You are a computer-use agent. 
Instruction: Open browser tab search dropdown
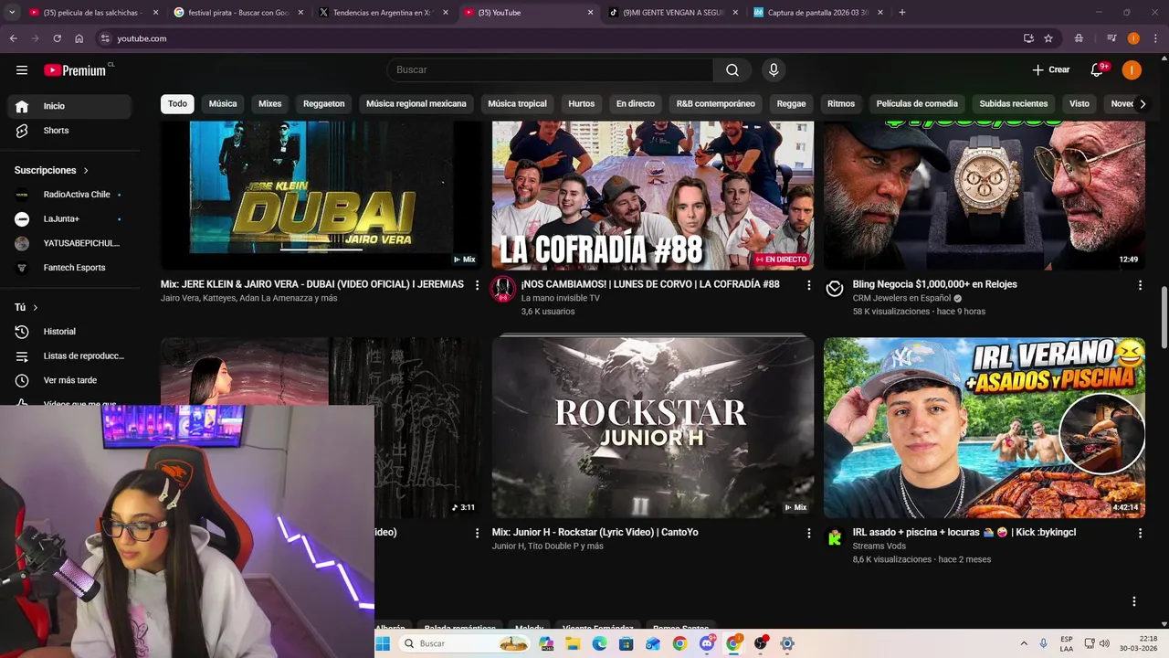(12, 13)
